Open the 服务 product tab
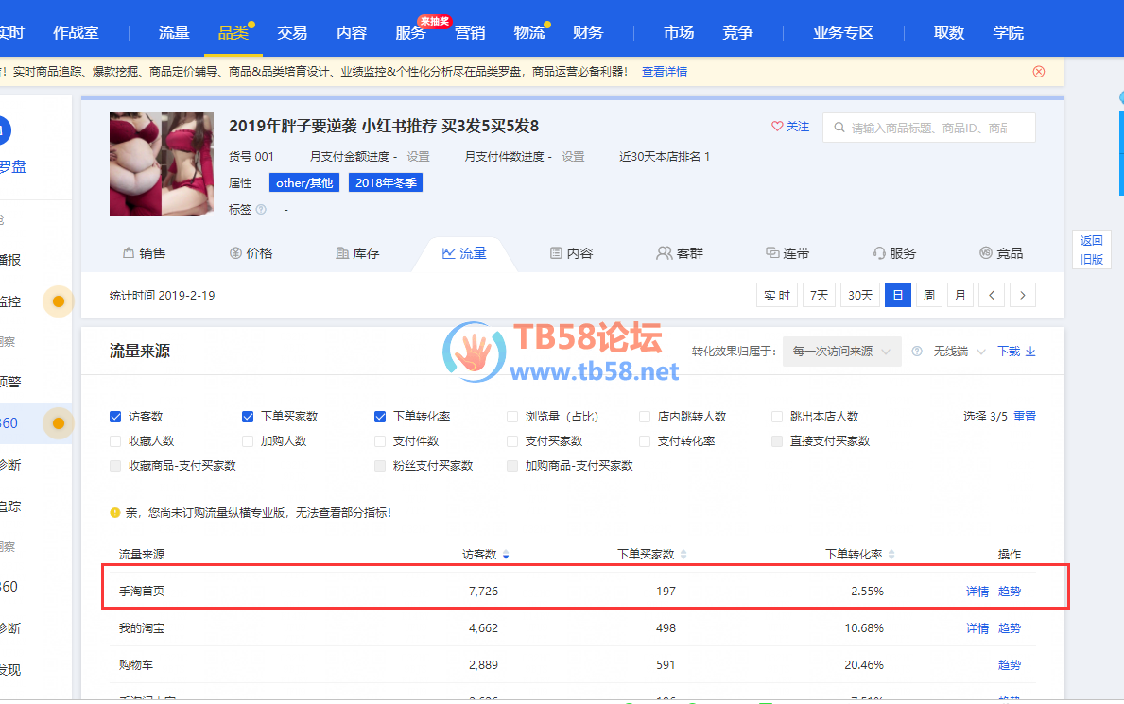Image resolution: width=1124 pixels, height=704 pixels. point(894,253)
